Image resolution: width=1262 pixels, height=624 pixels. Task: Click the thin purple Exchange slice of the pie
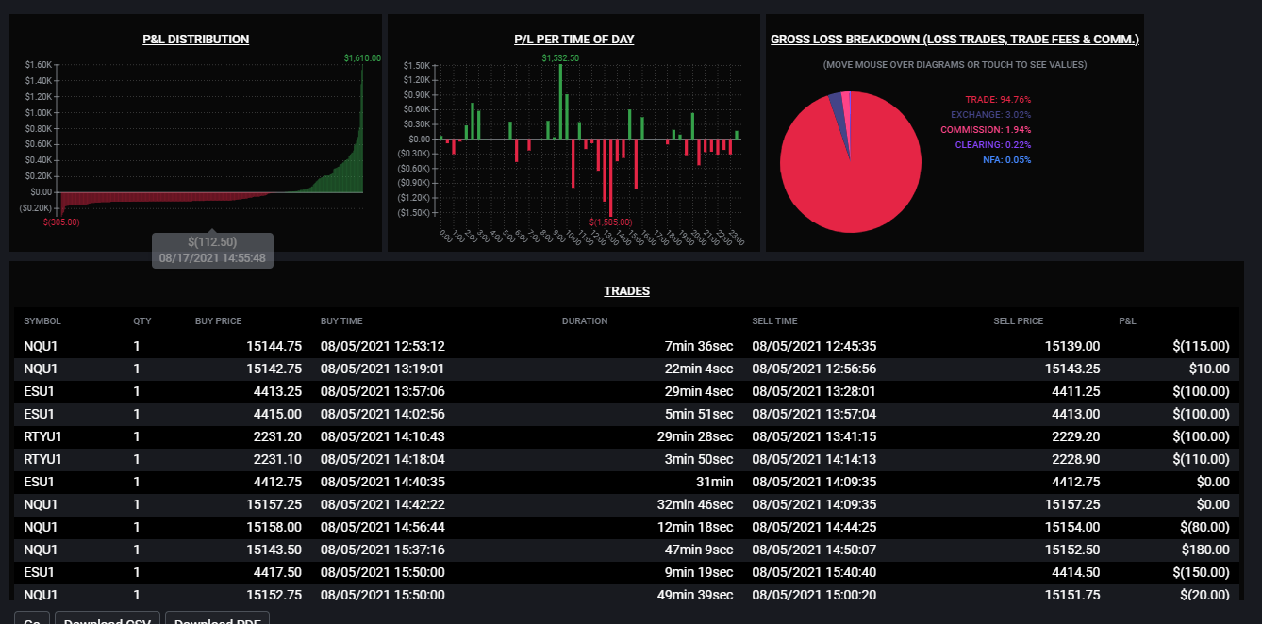(x=836, y=104)
